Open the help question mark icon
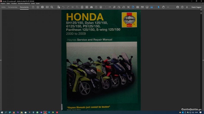 182,7
